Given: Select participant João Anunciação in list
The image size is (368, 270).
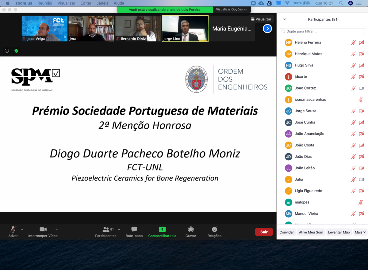Looking at the screenshot, I should (322, 134).
